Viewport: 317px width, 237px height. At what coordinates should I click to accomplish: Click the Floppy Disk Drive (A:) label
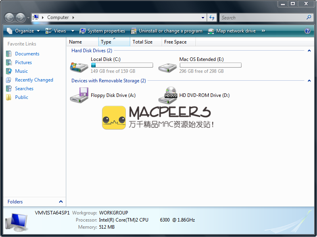coord(113,95)
